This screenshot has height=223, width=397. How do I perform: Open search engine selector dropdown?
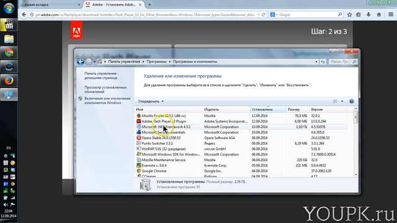point(274,15)
